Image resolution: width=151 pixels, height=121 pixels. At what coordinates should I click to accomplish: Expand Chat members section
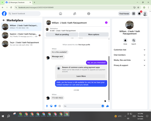[x=130, y=55]
